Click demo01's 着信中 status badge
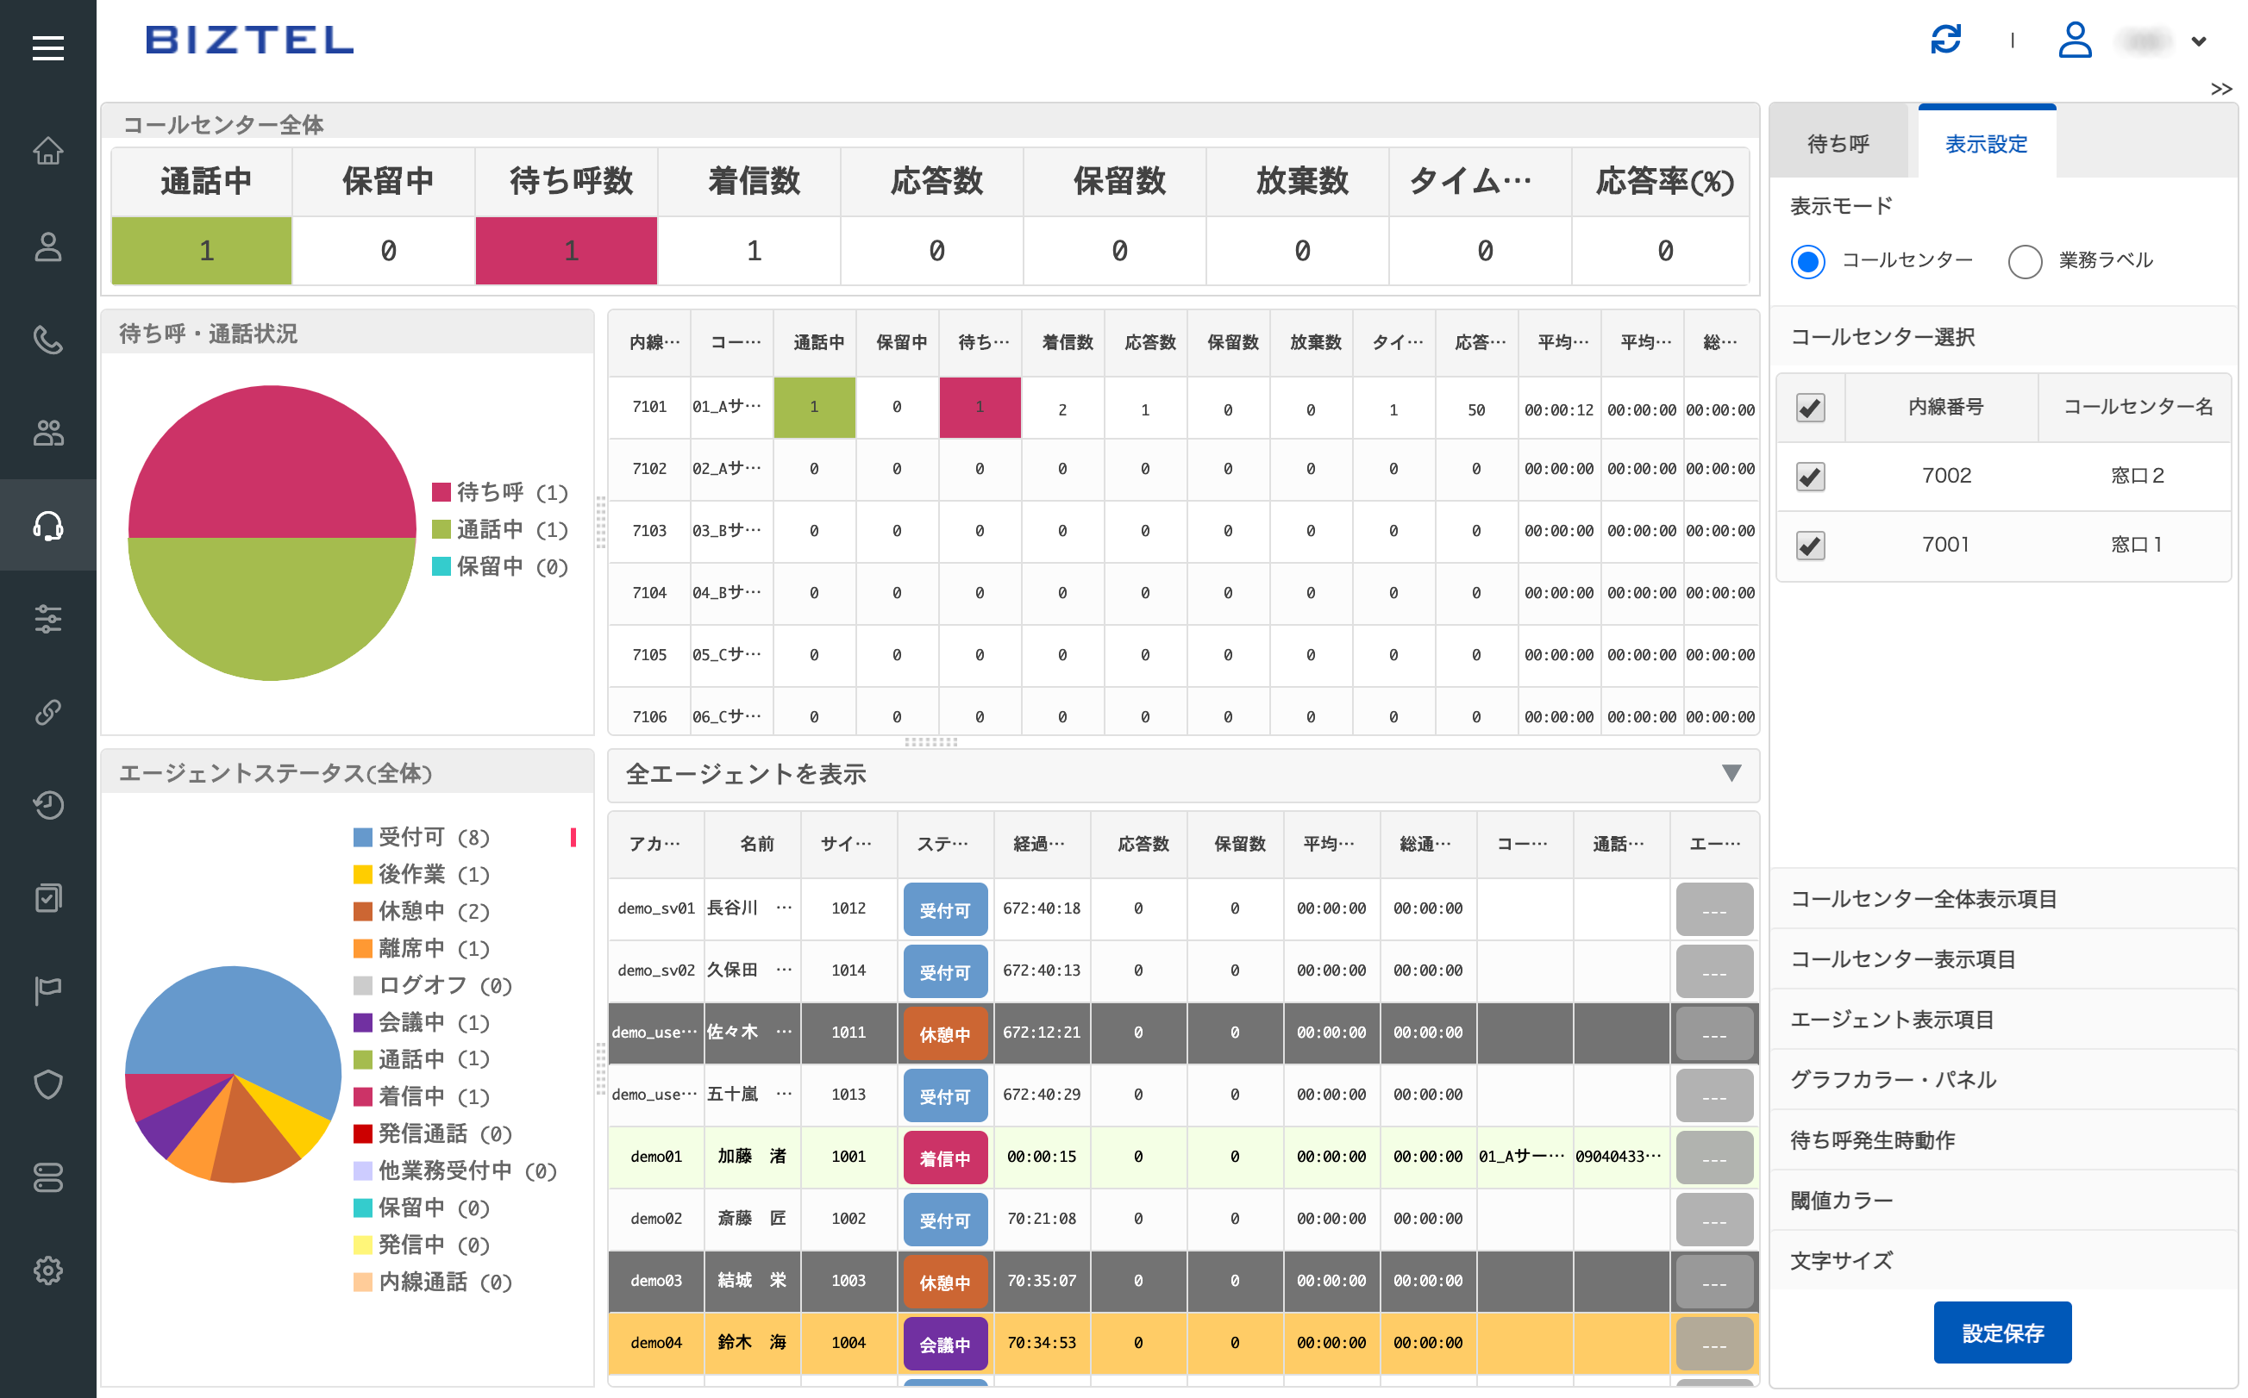 pos(945,1157)
